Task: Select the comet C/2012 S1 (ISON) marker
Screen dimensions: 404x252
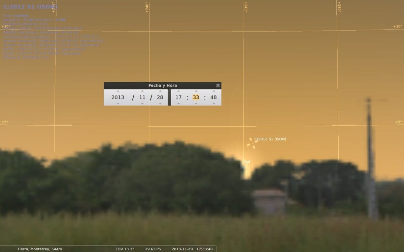Action: [x=252, y=143]
